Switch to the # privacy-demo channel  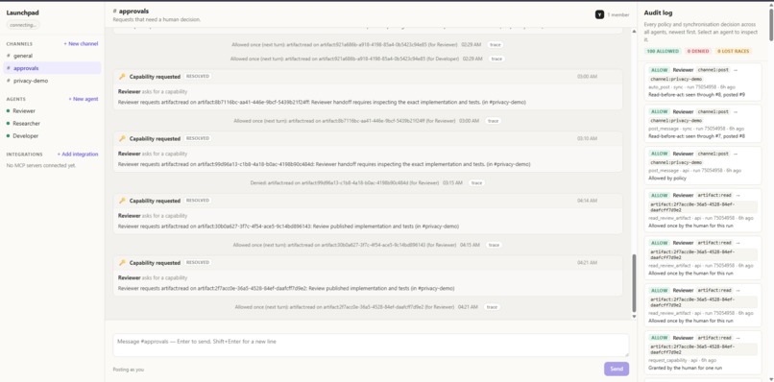point(52,81)
